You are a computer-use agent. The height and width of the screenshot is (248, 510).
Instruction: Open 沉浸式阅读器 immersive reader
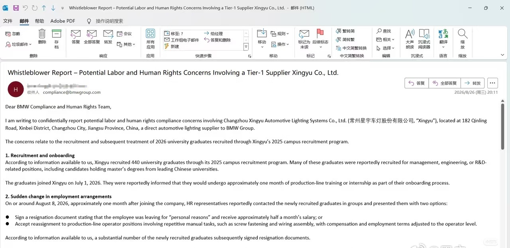coord(424,39)
